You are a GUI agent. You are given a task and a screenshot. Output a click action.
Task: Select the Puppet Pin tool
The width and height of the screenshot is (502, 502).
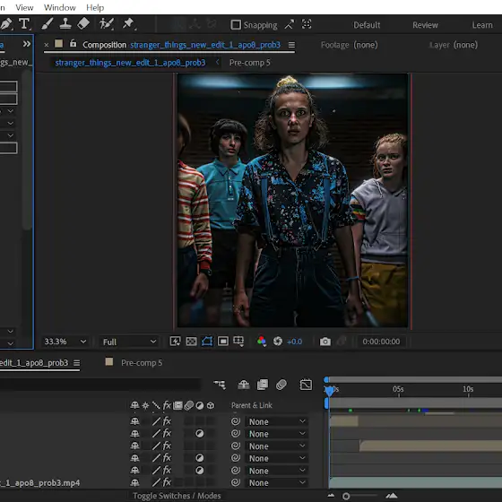pyautogui.click(x=129, y=24)
